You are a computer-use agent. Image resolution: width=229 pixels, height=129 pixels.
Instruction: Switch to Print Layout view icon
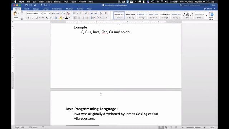click(x=161, y=128)
